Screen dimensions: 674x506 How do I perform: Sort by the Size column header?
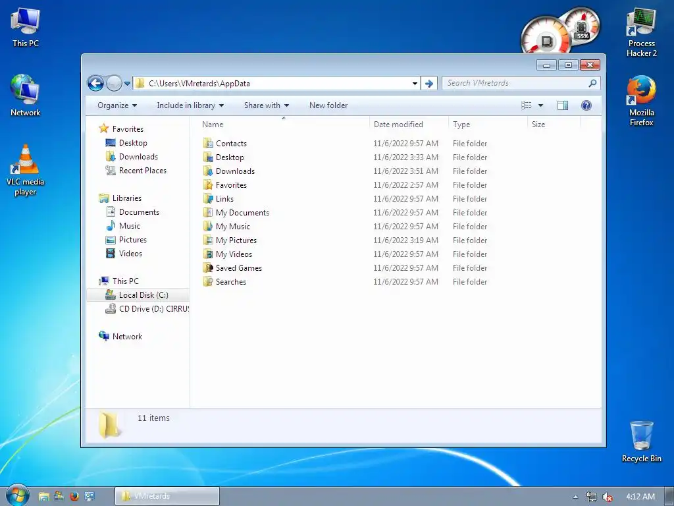pos(538,125)
